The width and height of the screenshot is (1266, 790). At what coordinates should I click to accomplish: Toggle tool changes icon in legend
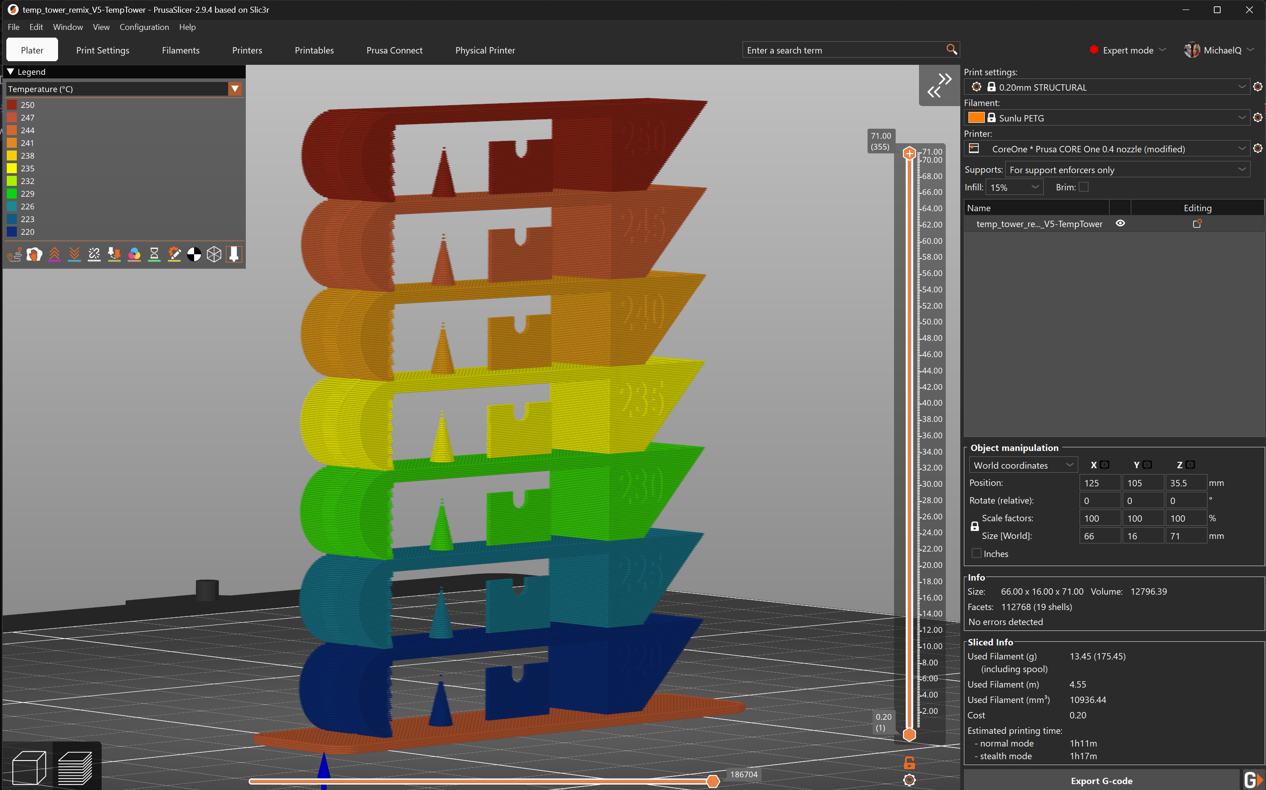(x=114, y=254)
